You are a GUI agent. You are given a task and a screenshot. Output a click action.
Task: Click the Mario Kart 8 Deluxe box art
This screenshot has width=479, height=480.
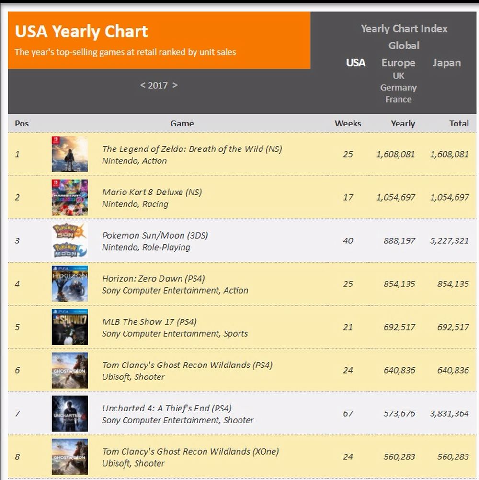coord(69,197)
